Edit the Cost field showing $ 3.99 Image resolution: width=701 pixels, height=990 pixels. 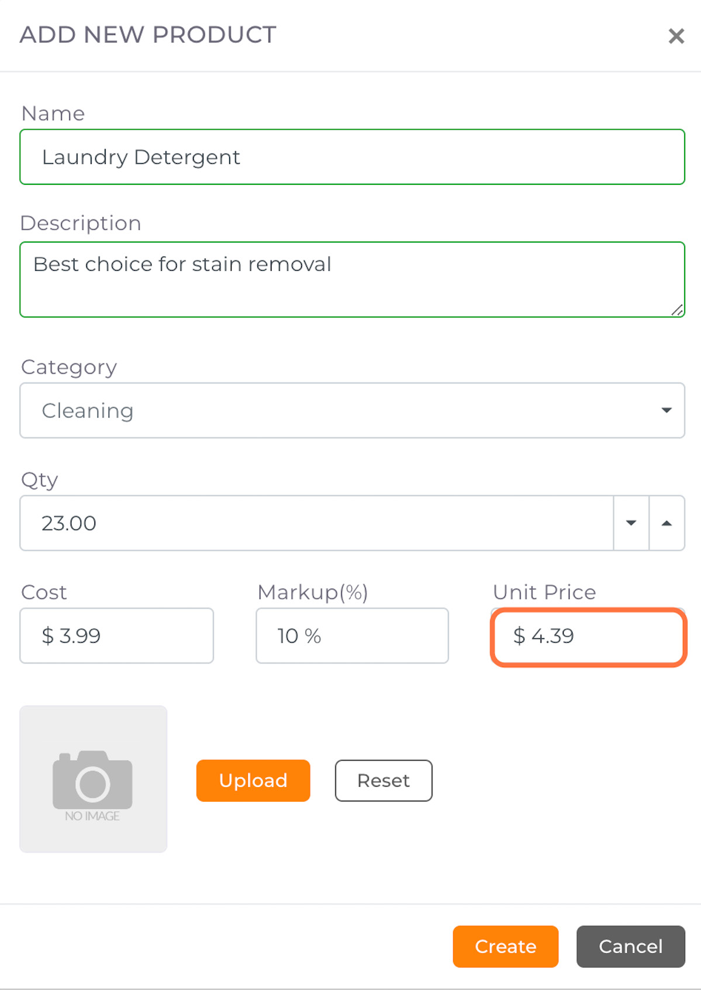coord(116,636)
